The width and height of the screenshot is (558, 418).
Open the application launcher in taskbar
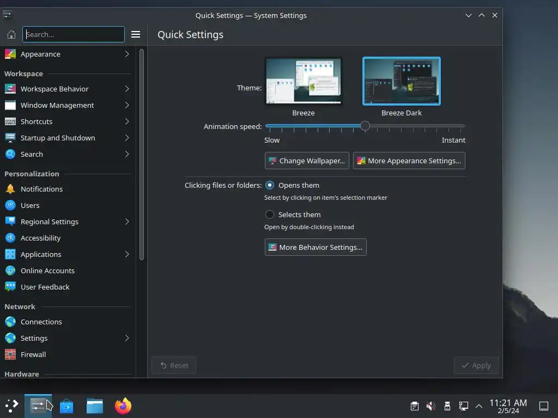(12, 405)
